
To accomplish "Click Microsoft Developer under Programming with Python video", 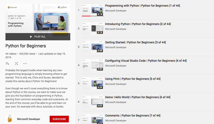I will click(116, 11).
